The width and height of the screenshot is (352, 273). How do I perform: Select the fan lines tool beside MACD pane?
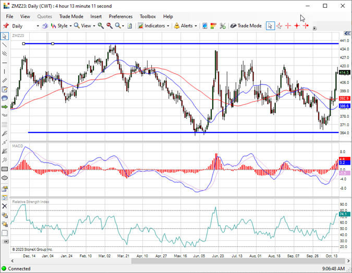tap(5, 151)
